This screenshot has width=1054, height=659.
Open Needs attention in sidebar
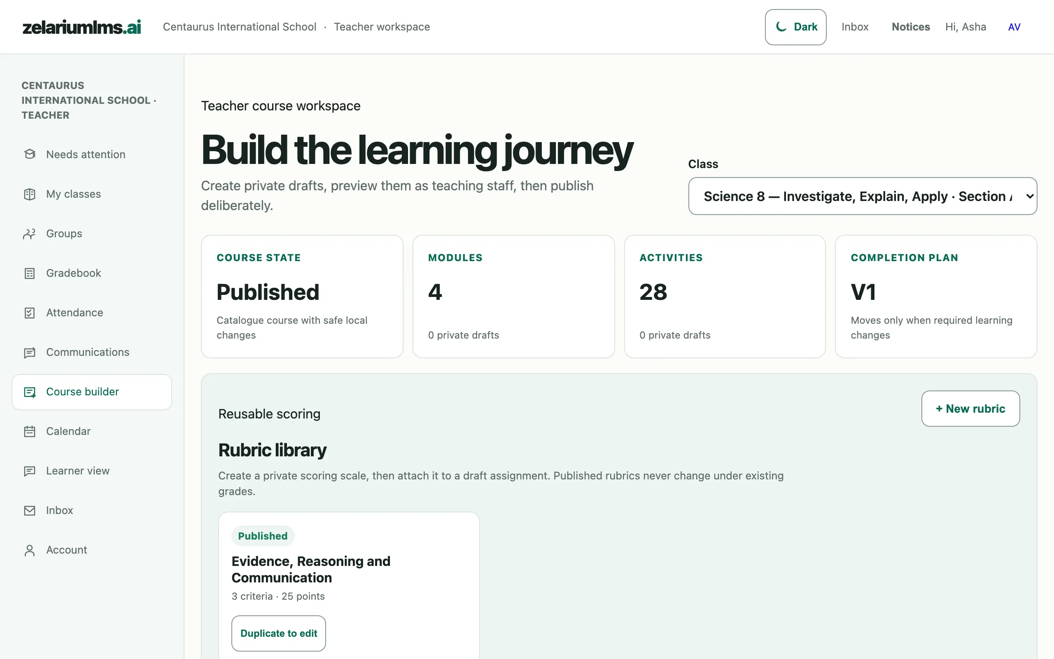91,154
